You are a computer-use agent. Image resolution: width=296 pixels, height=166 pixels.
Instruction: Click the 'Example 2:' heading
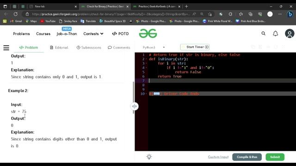point(18,91)
